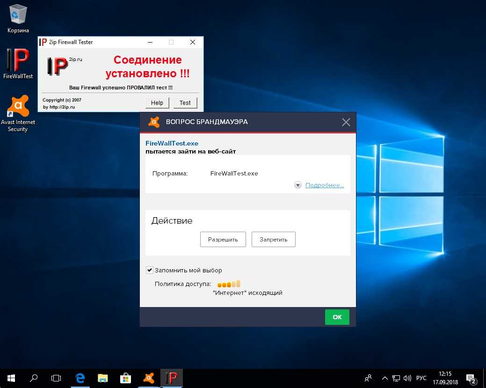Click the 'Запретить' button
The height and width of the screenshot is (388, 486).
[x=273, y=240]
